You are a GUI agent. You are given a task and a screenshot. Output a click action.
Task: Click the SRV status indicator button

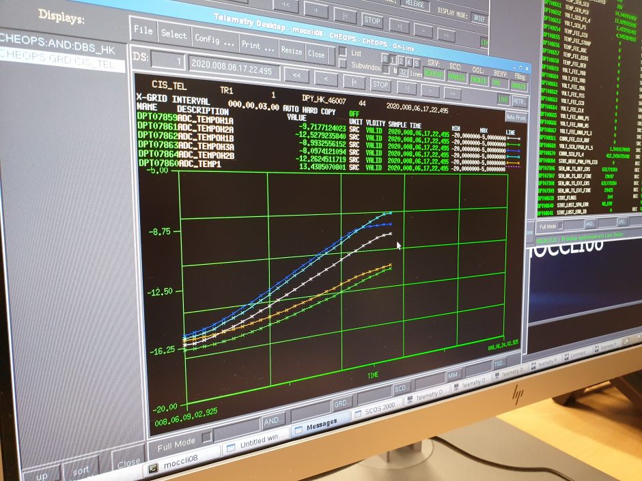[x=434, y=74]
